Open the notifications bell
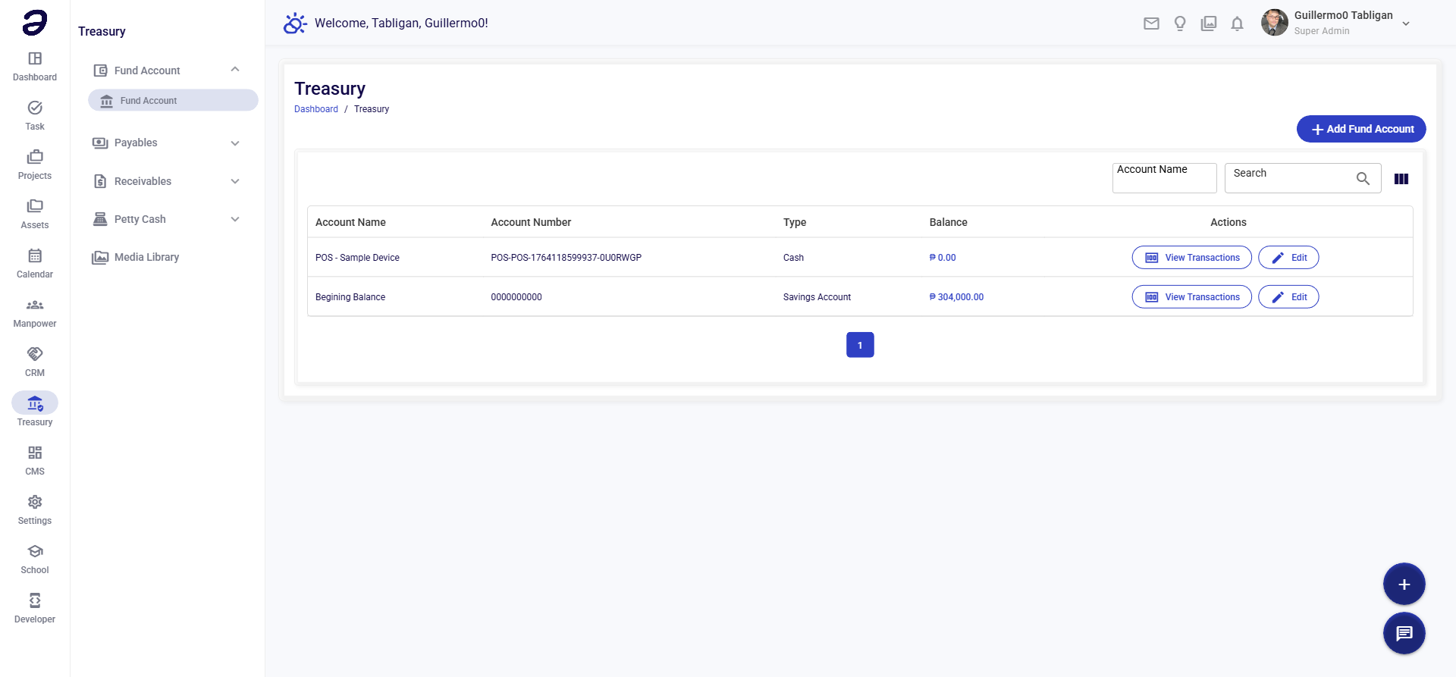Viewport: 1456px width, 677px height. [1237, 24]
